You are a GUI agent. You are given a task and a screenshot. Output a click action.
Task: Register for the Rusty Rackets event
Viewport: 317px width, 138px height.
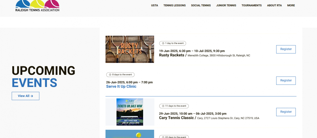click(286, 49)
